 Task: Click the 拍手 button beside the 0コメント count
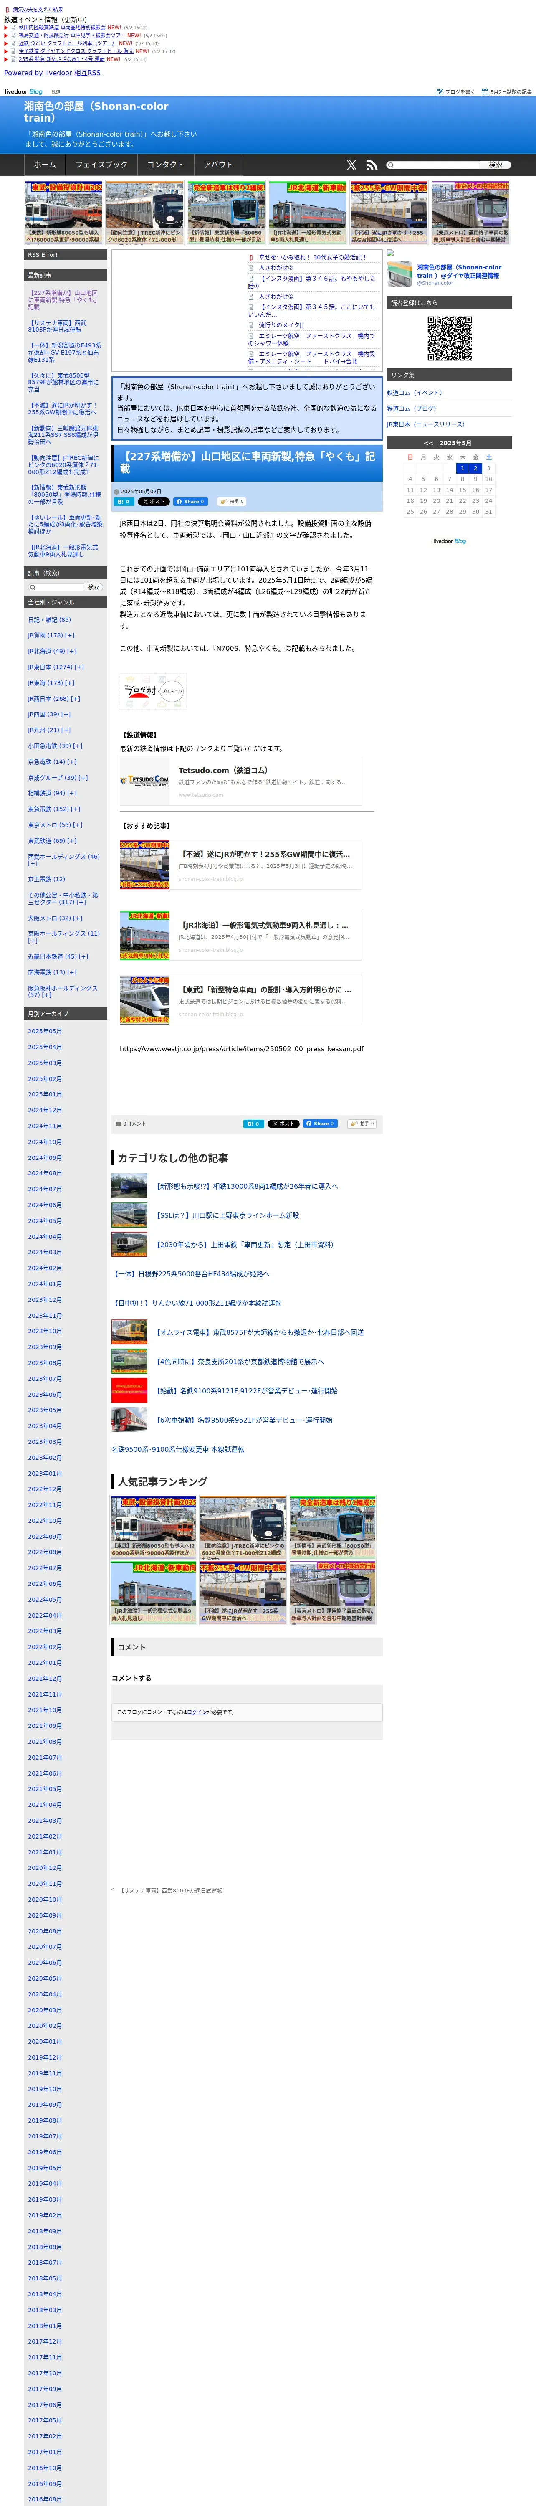click(362, 1124)
